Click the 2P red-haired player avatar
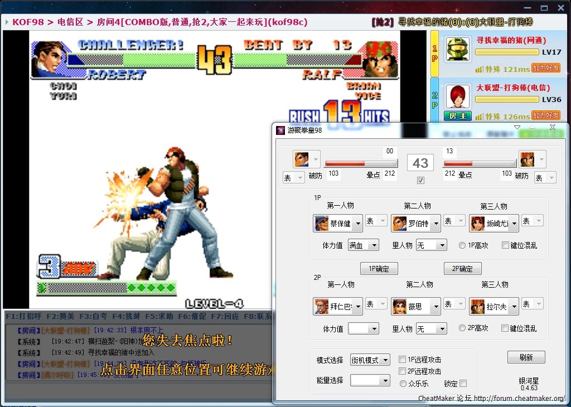This screenshot has width=571, height=407. point(458,96)
